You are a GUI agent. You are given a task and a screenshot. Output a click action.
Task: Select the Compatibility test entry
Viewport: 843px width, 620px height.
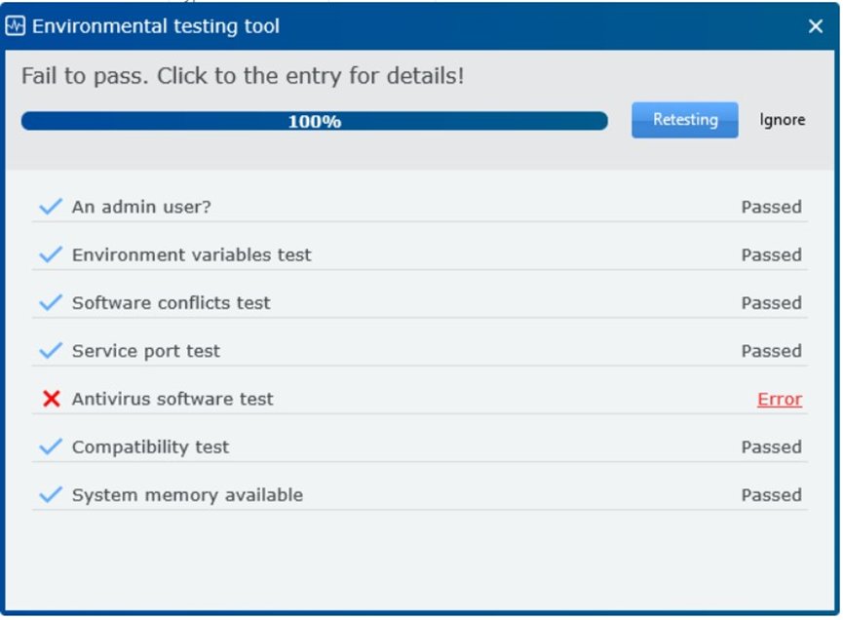[419, 446]
